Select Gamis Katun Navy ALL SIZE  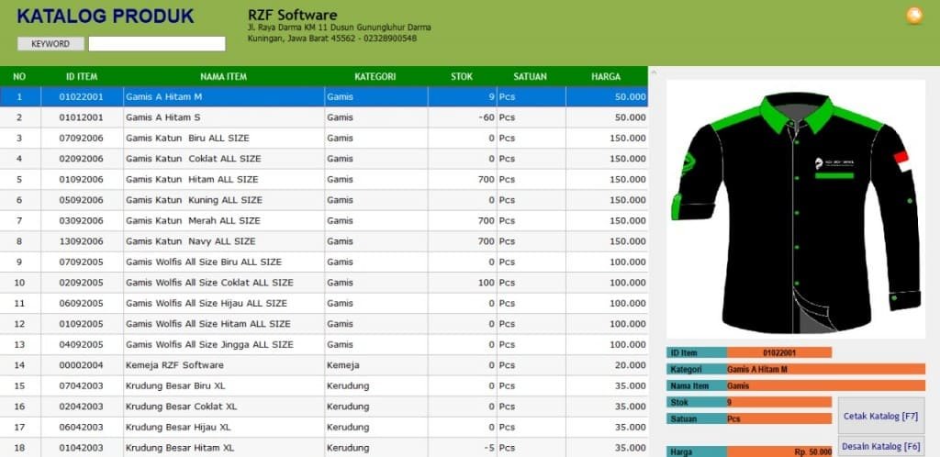(324, 241)
